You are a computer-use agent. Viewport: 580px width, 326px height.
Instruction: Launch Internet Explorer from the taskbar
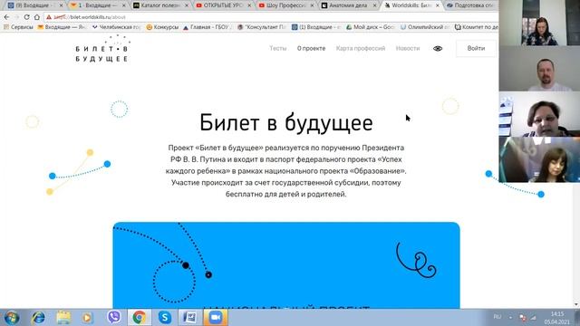pyautogui.click(x=38, y=318)
